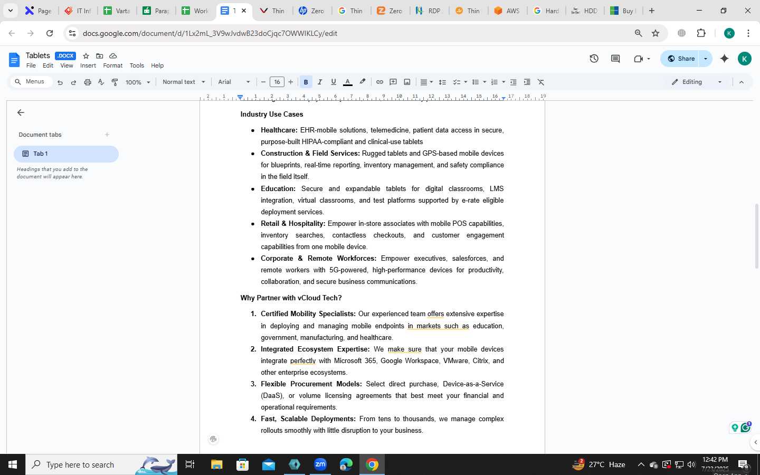This screenshot has height=475, width=760.
Task: Open the Format menu
Action: coord(113,66)
